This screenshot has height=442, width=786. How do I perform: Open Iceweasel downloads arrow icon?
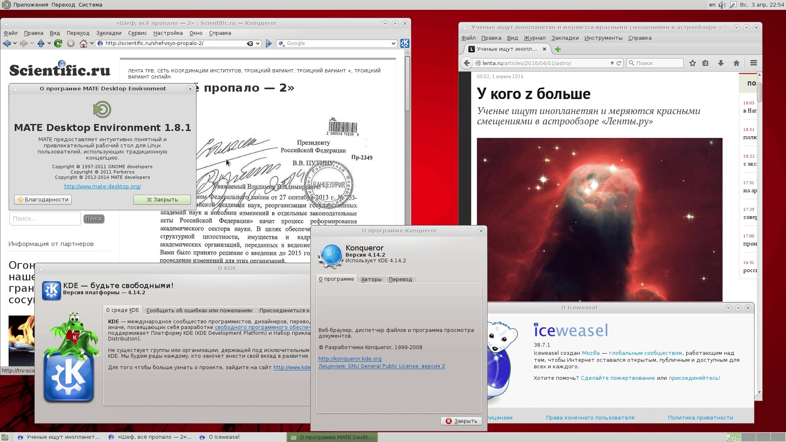pyautogui.click(x=721, y=63)
